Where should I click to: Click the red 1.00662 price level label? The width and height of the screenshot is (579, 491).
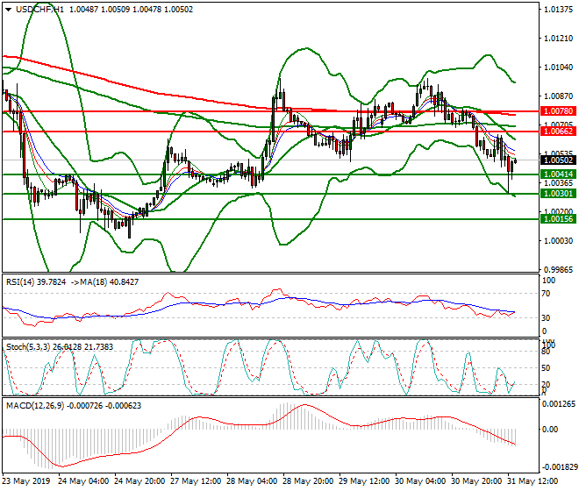point(558,132)
